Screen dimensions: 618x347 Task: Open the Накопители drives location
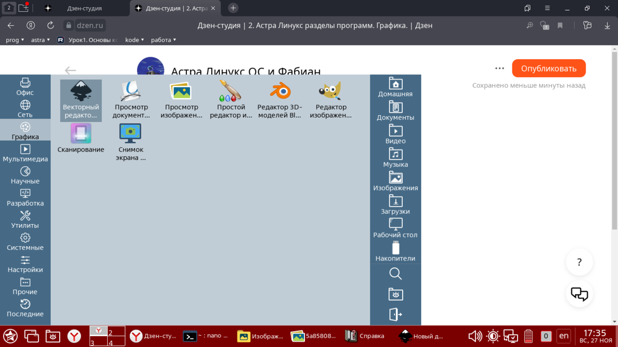(396, 252)
